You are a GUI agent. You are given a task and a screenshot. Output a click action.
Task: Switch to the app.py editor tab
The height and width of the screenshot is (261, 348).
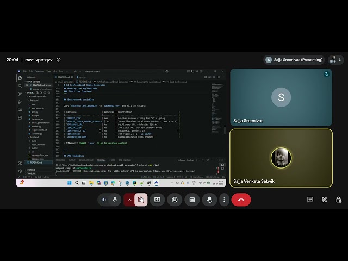81,77
